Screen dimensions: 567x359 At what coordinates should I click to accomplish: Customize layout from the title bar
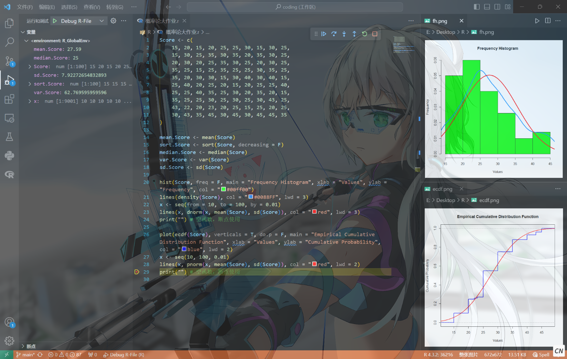click(507, 7)
